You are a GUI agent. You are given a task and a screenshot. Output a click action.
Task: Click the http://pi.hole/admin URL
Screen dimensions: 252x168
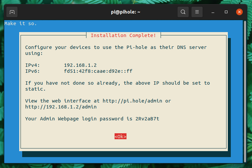[132, 101]
